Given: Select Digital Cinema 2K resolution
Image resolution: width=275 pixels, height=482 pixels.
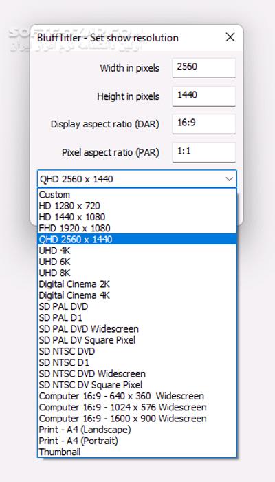Looking at the screenshot, I should [x=137, y=284].
